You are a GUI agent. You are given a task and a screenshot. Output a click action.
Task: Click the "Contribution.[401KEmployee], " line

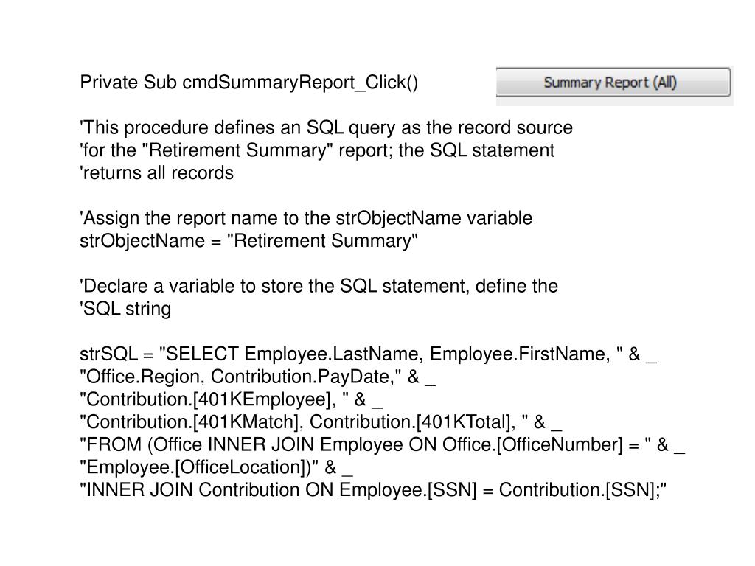click(231, 399)
